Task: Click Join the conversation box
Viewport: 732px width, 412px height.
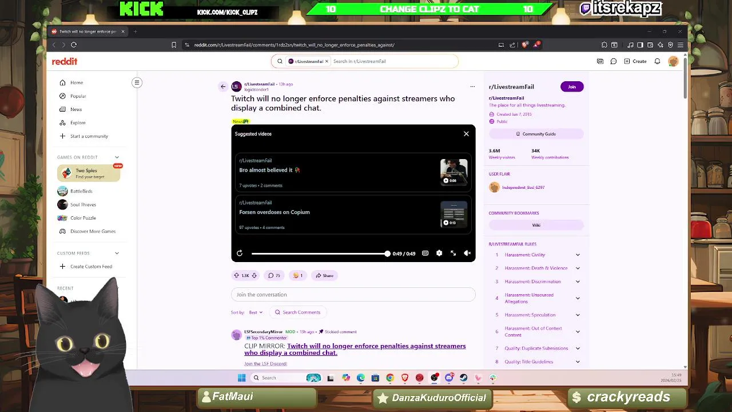Action: (353, 295)
